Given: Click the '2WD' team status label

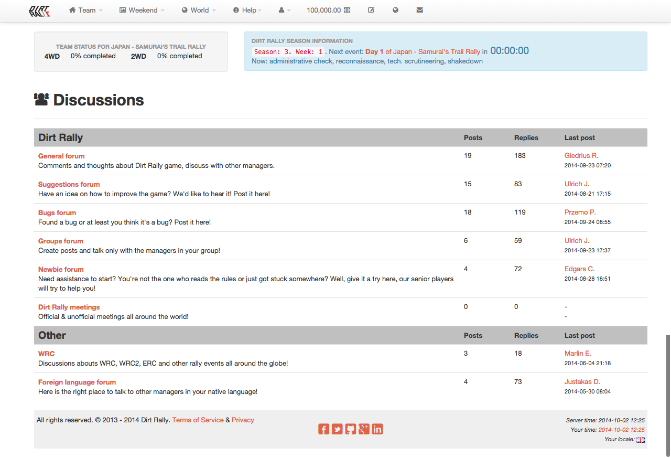Looking at the screenshot, I should coord(138,56).
